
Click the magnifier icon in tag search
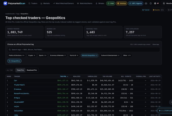point(10,50)
